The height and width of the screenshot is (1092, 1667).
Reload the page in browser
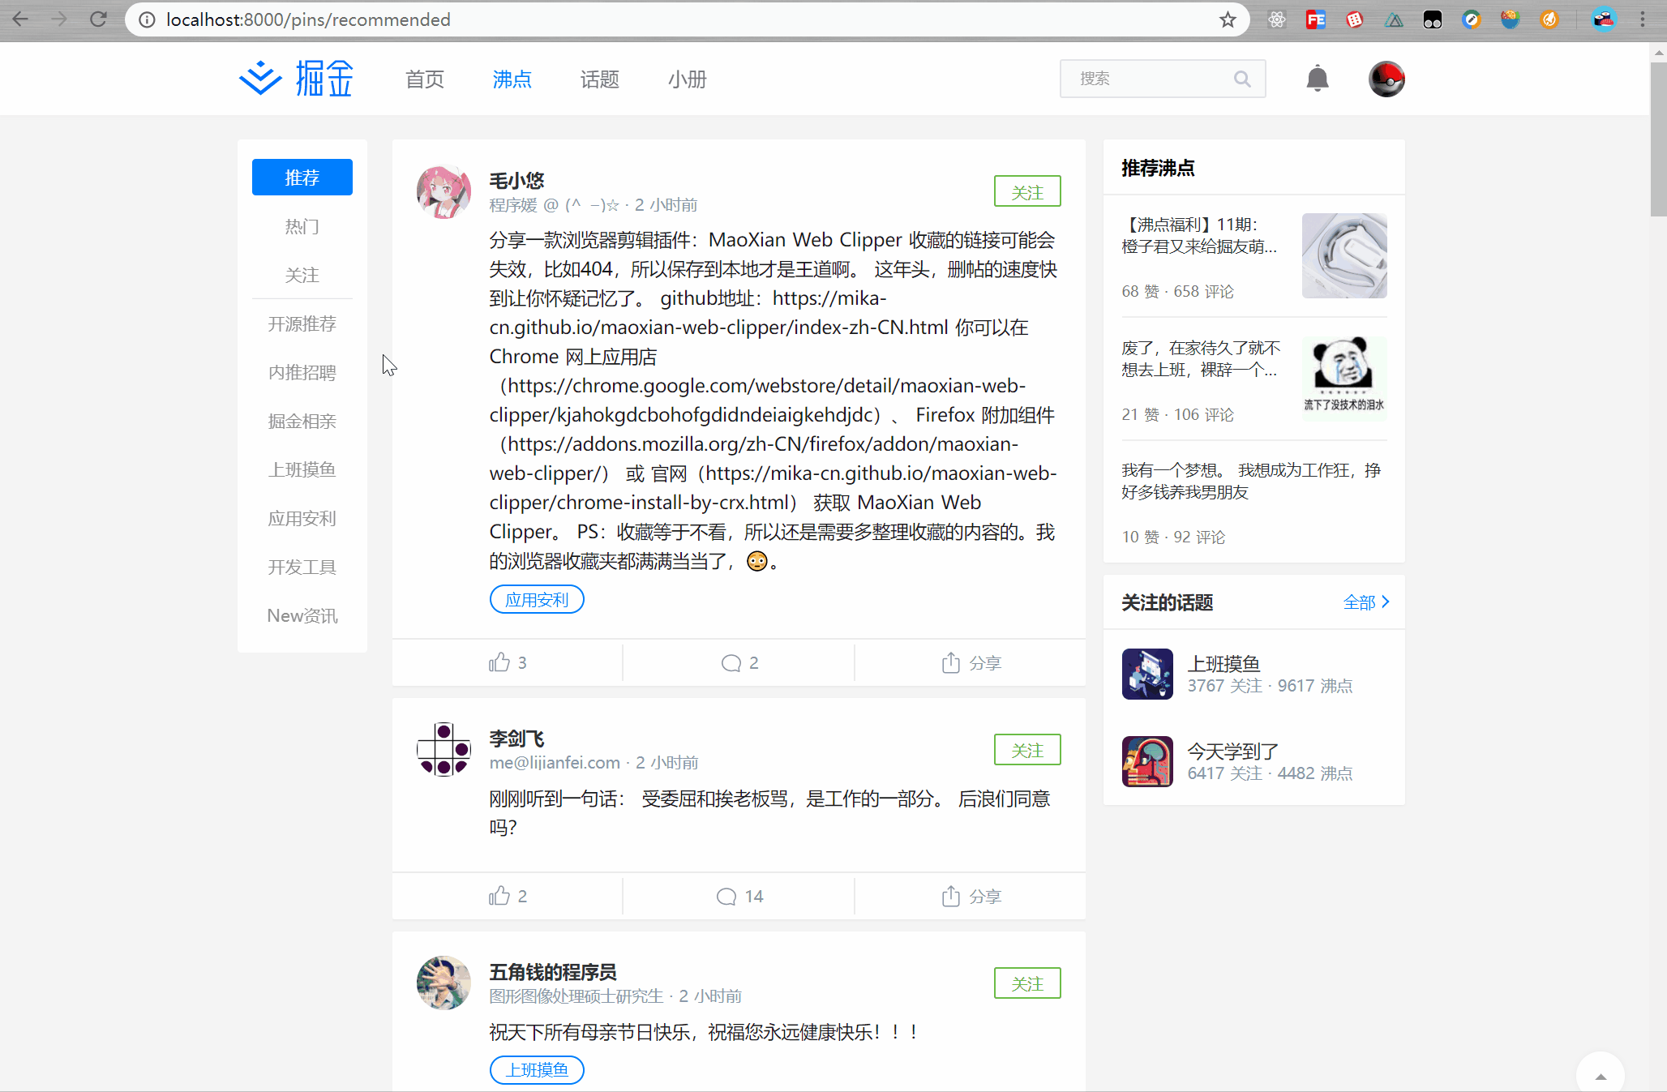coord(98,19)
